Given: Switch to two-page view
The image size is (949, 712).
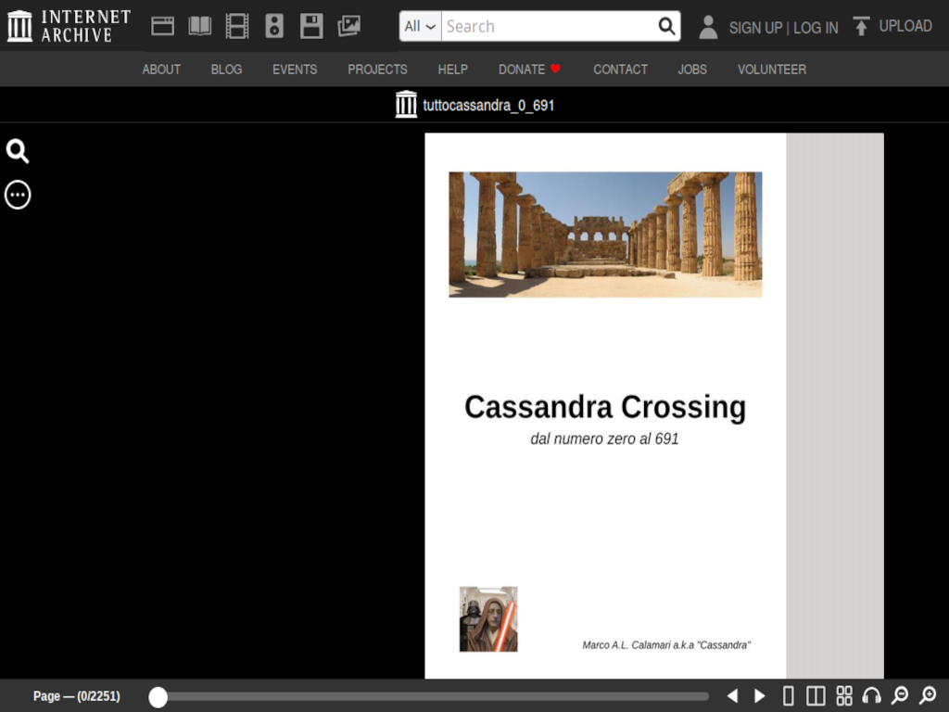Looking at the screenshot, I should [816, 695].
